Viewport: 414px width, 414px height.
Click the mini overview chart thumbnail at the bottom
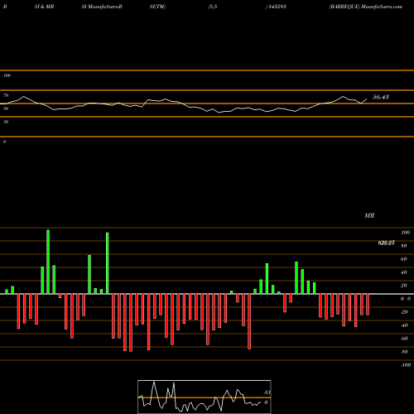pyautogui.click(x=205, y=397)
